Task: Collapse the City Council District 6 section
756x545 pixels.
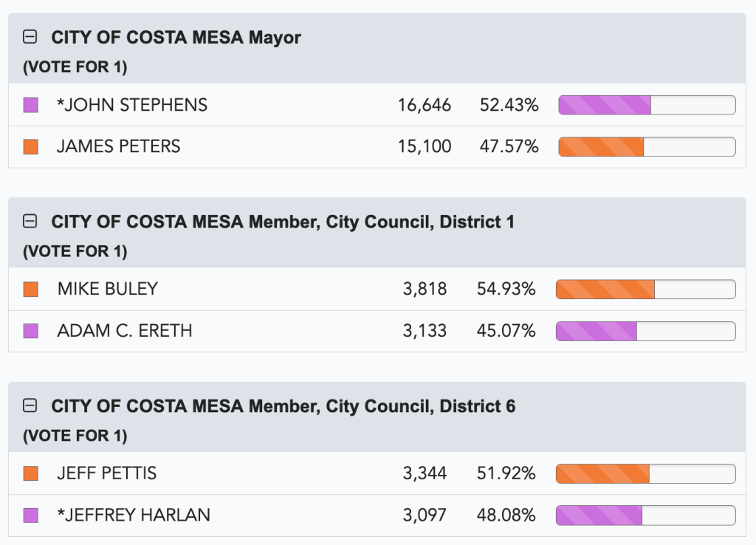Action: point(30,405)
